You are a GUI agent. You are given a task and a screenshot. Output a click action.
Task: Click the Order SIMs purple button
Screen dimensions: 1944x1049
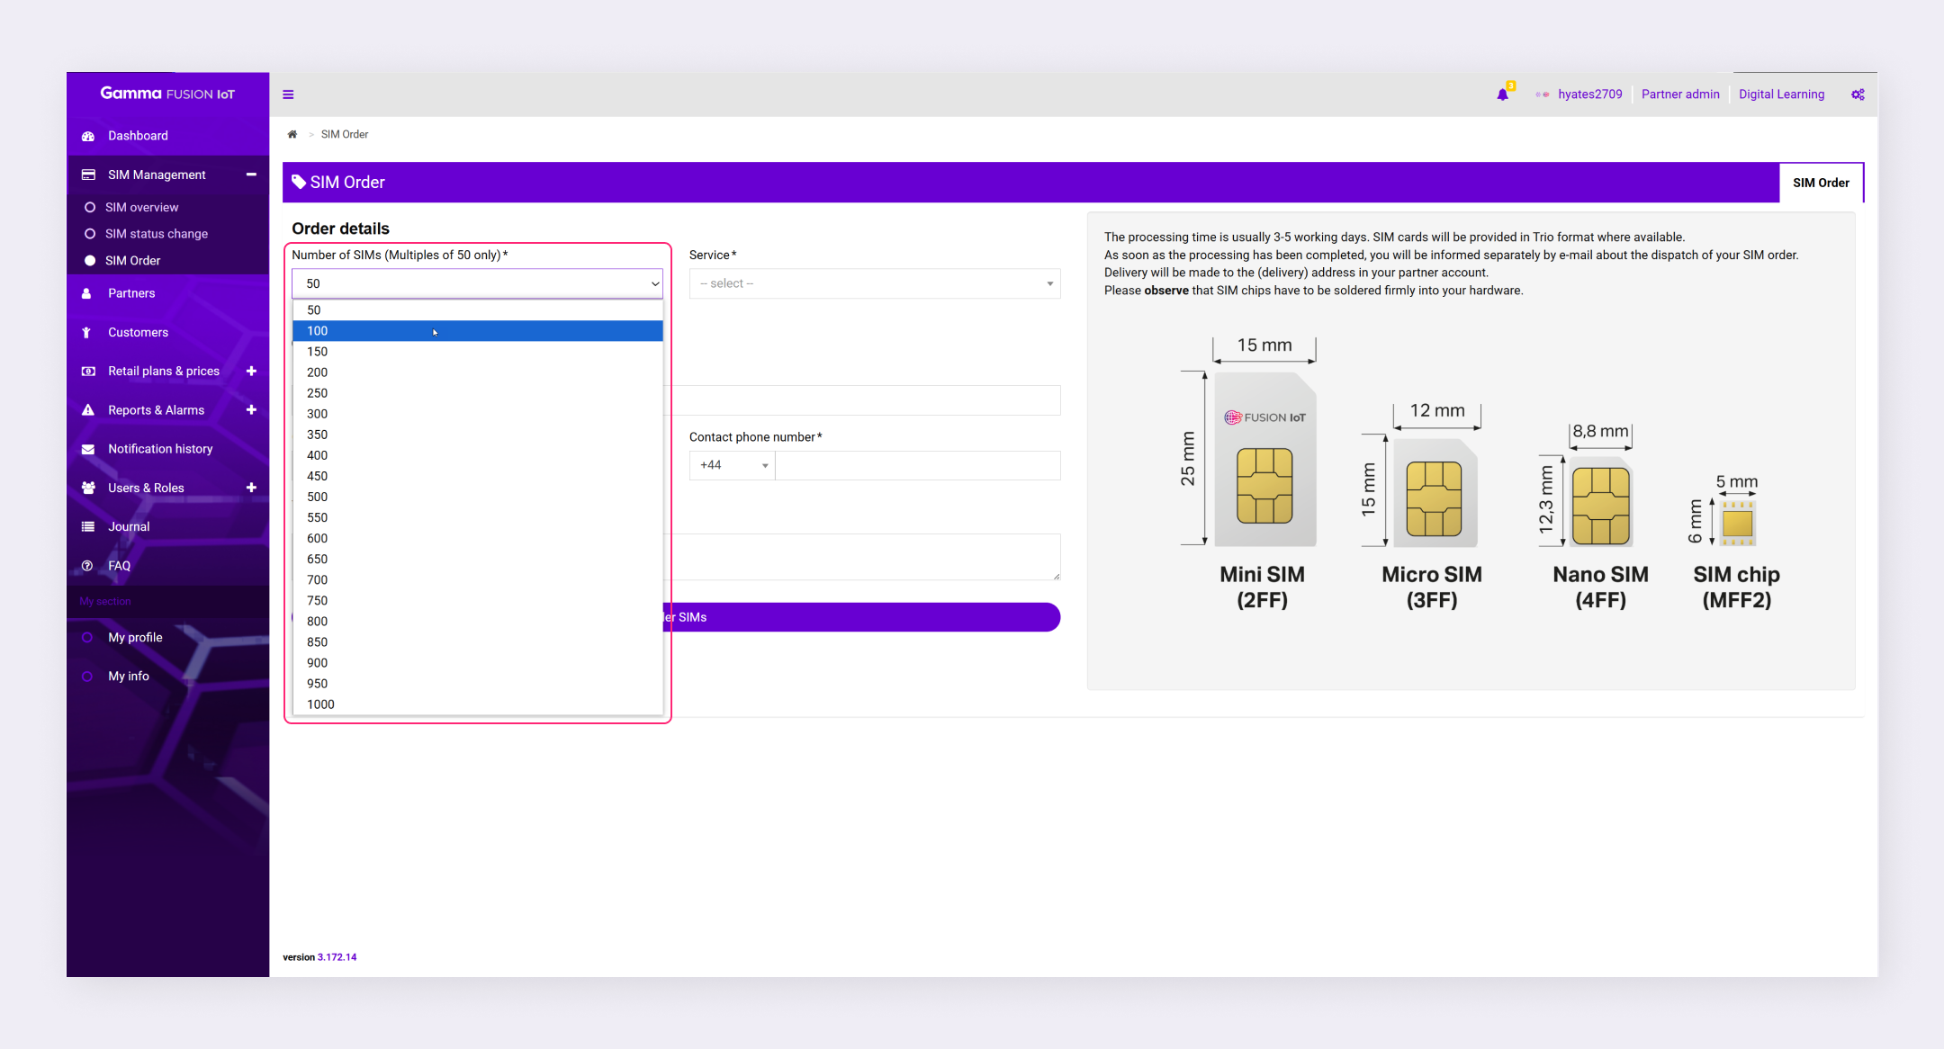tap(862, 617)
